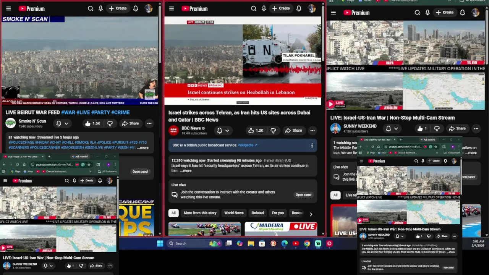Dislike the video in large SUNNY WEEKEND window
This screenshot has width=489, height=275.
point(437,128)
